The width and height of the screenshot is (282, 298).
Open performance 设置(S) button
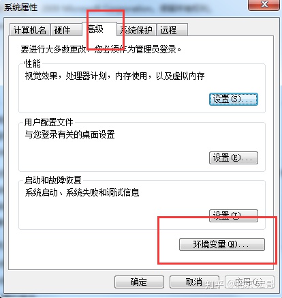234,99
